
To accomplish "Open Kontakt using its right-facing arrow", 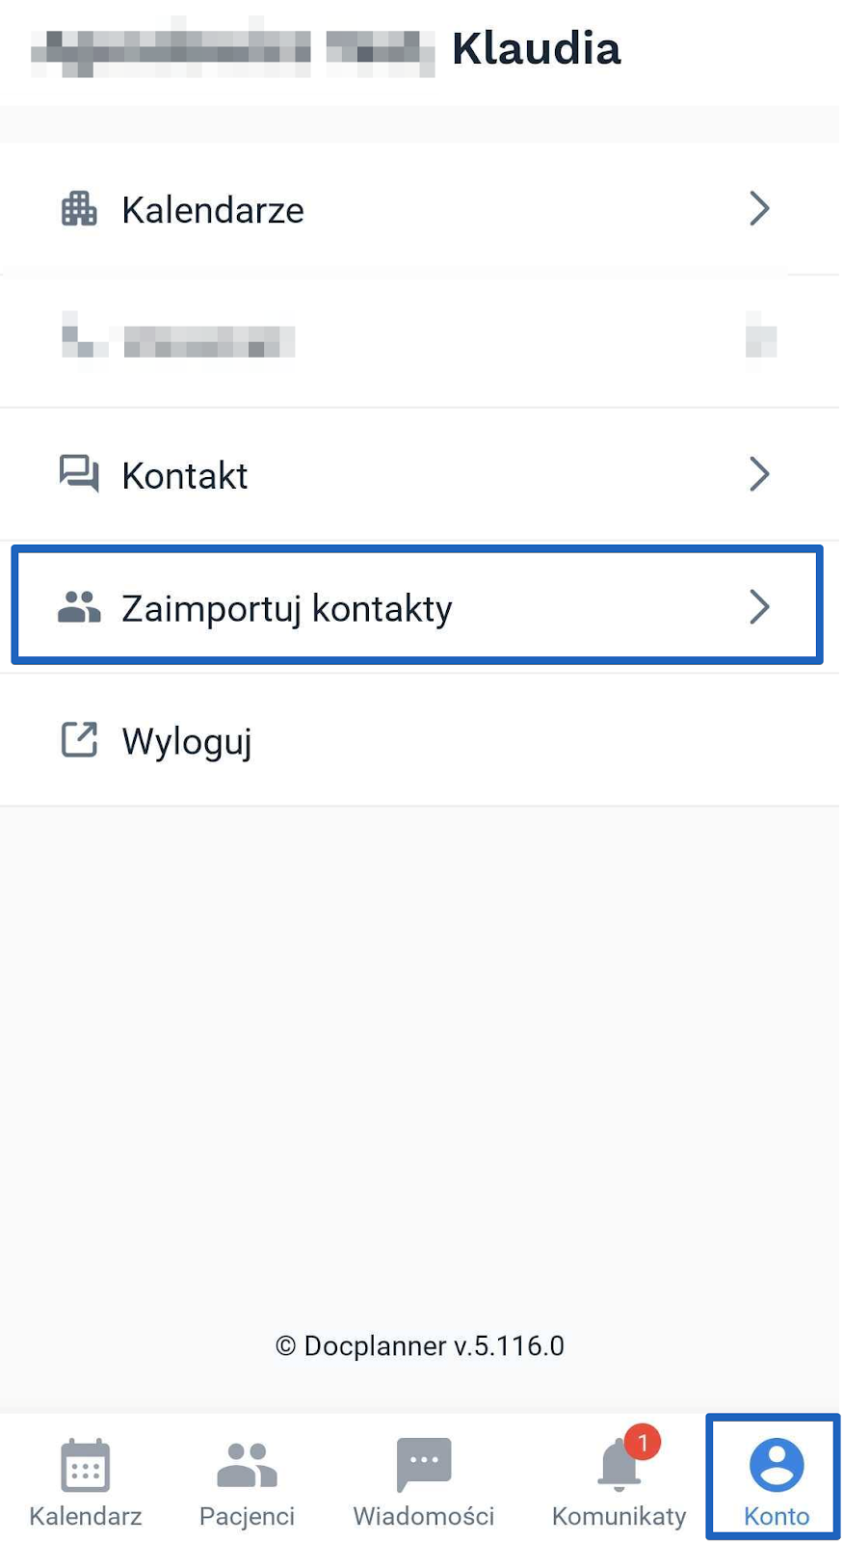I will tap(760, 474).
